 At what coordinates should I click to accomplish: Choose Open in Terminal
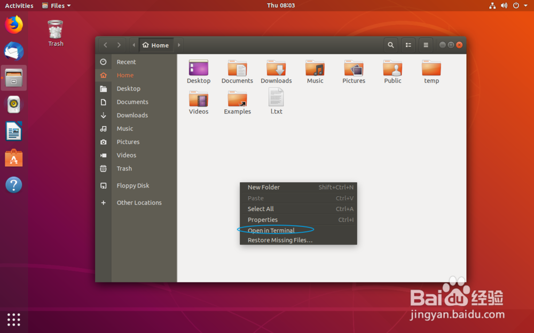click(299, 230)
